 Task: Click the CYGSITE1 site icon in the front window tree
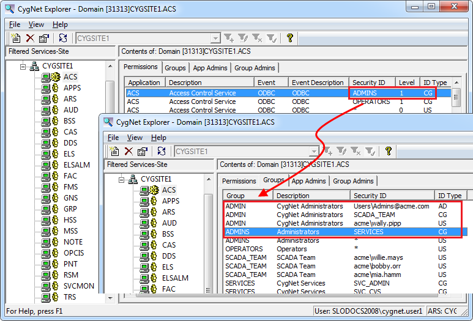pos(133,179)
